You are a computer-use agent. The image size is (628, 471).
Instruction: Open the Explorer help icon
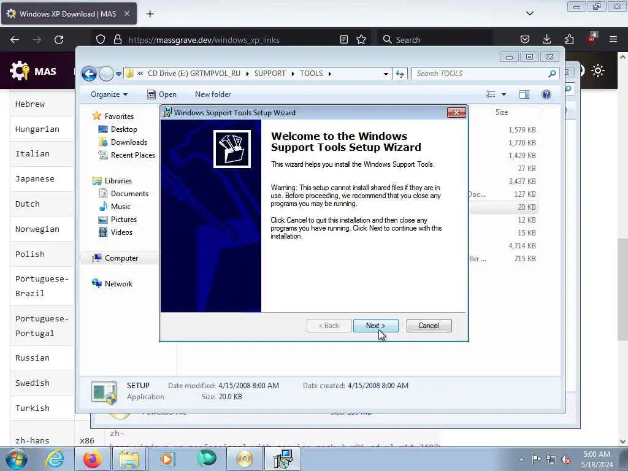pos(546,94)
